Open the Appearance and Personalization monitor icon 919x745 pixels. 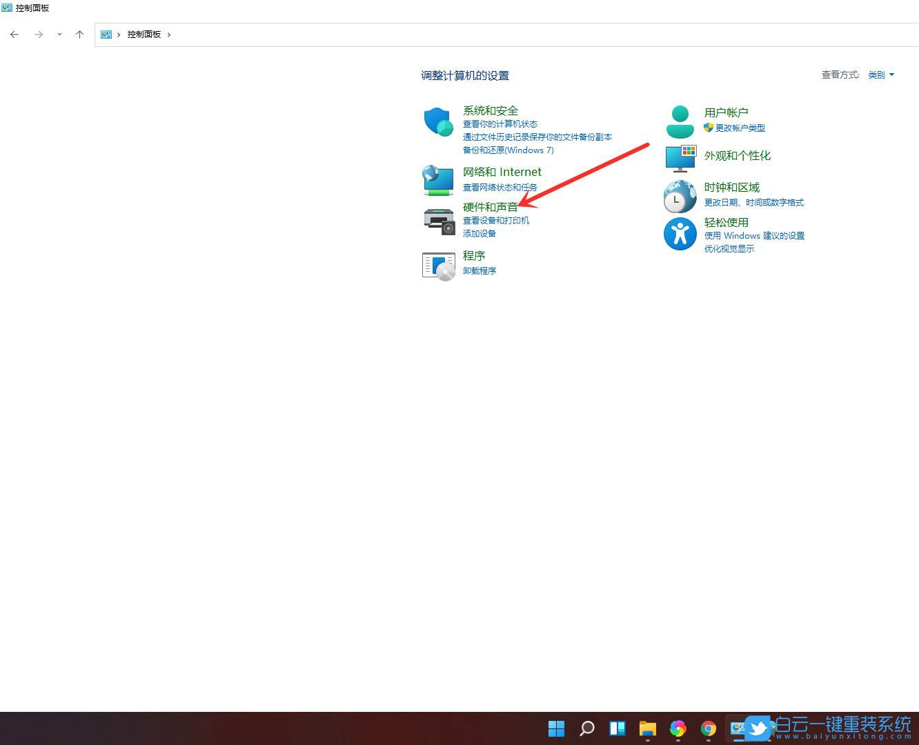click(x=680, y=158)
